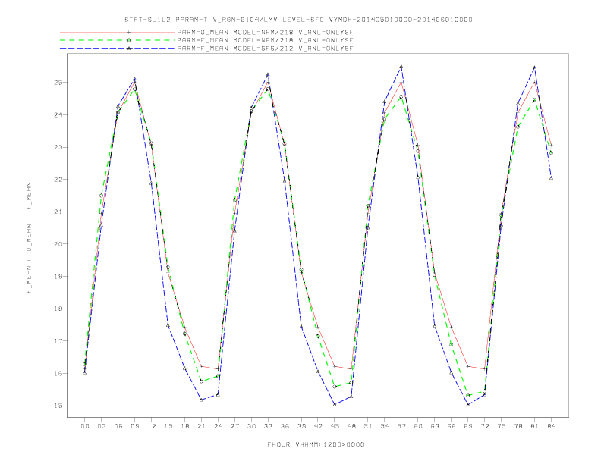Click x-axis forecast hour label 21

click(x=201, y=426)
